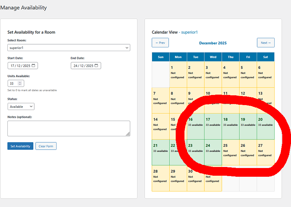Go to previous month with Prev button

[160, 43]
